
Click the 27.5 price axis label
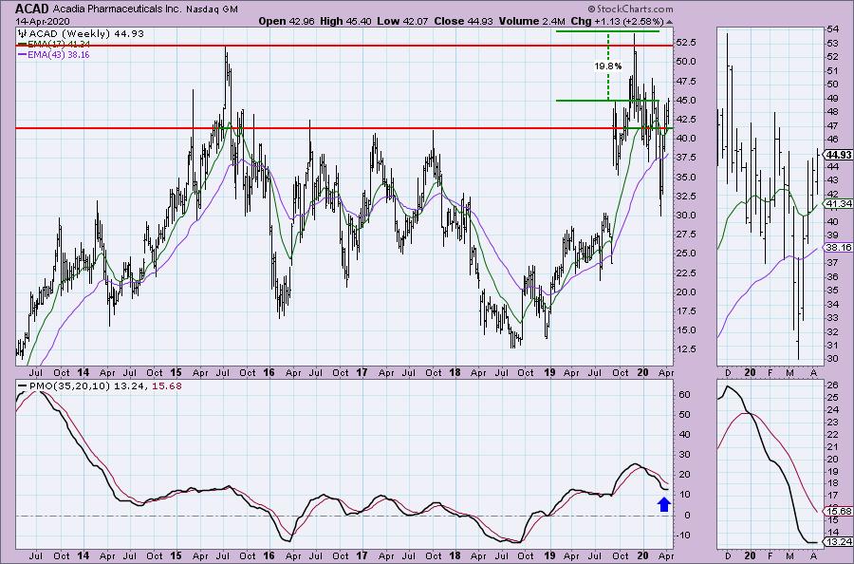click(688, 235)
